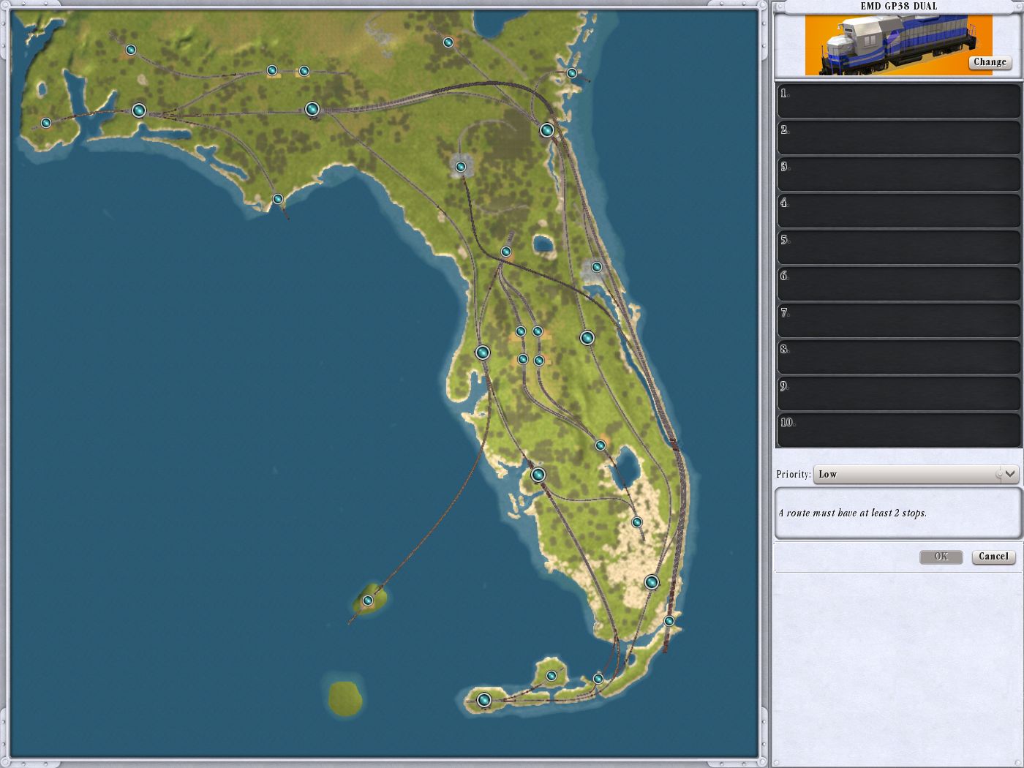Pick the small station northwest of the big lake

(600, 445)
